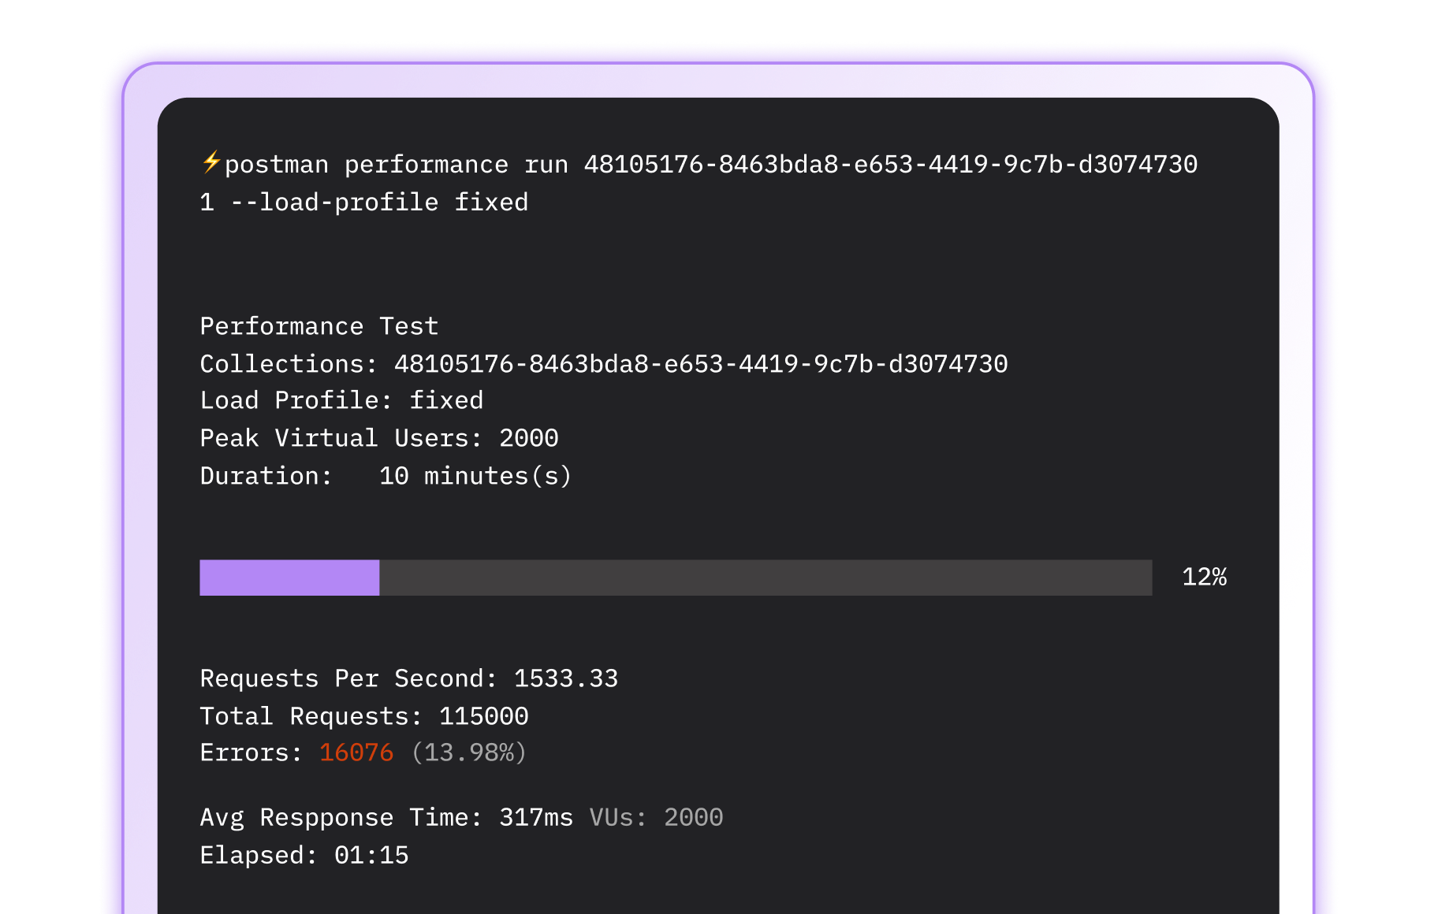This screenshot has width=1438, height=914.
Task: Click the purple filled part of progress bar
Action: point(289,578)
